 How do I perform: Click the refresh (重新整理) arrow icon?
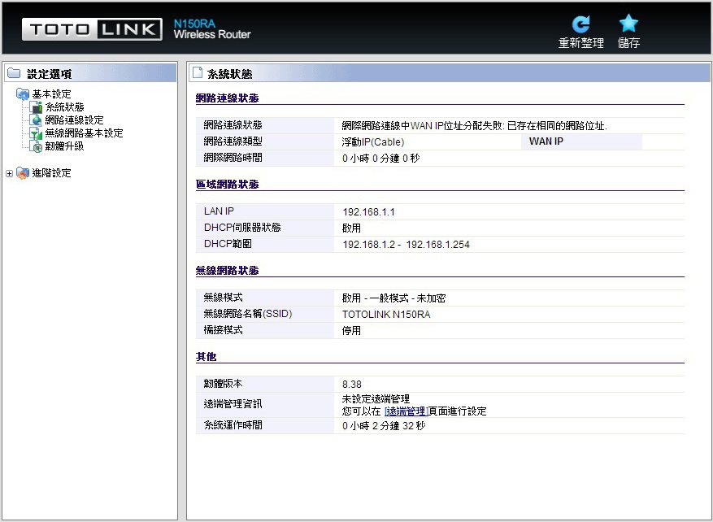580,24
